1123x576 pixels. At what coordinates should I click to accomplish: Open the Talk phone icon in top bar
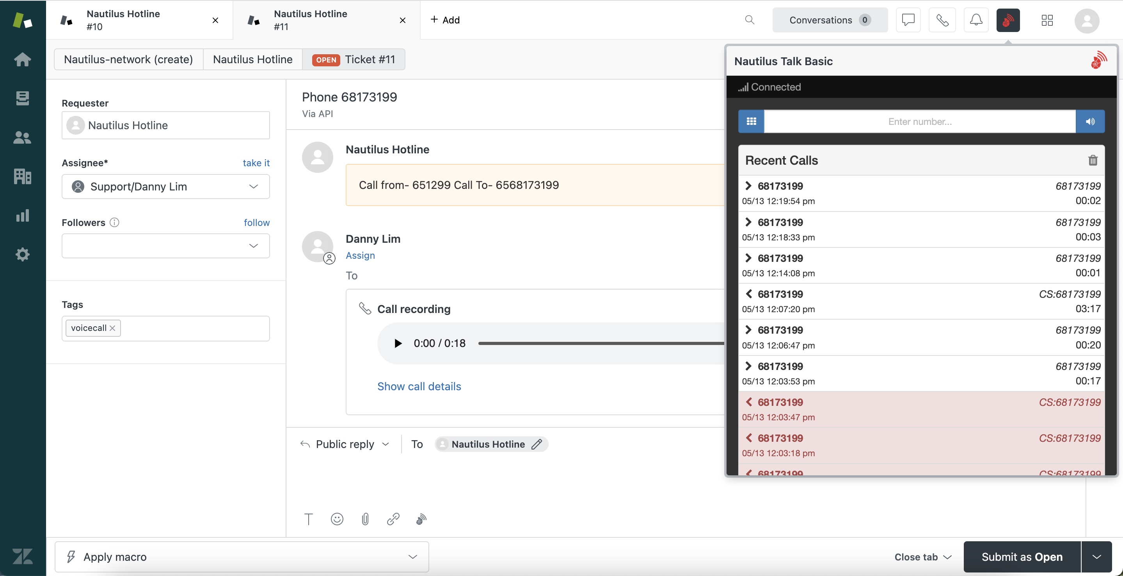click(x=942, y=20)
